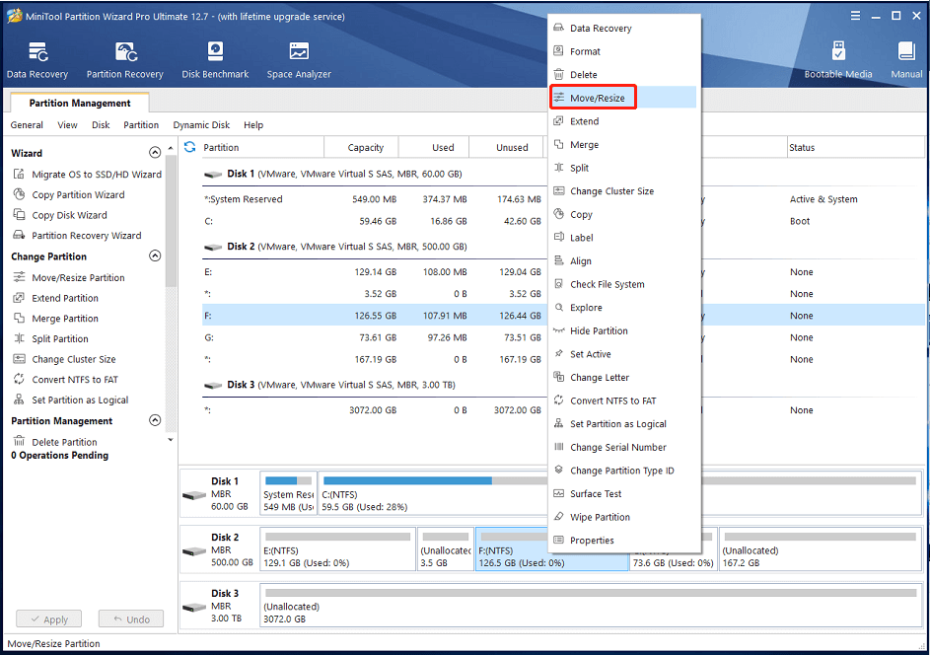Open the Help menu

[x=253, y=124]
